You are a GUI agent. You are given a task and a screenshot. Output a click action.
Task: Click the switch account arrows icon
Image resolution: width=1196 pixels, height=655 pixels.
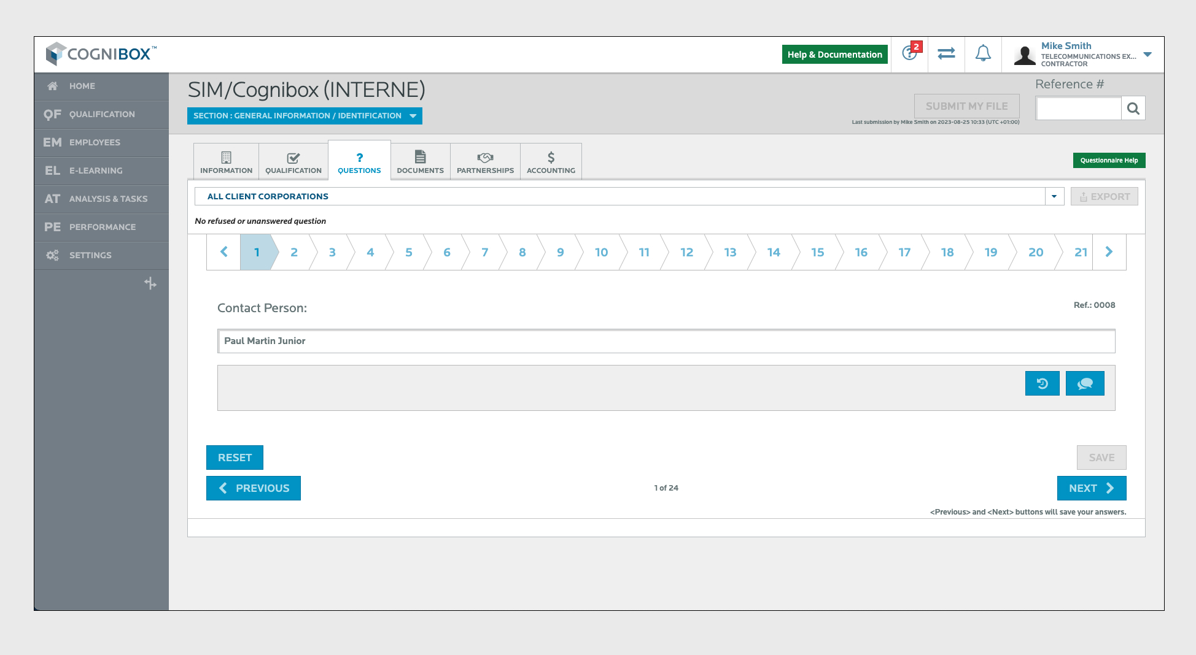pyautogui.click(x=946, y=54)
